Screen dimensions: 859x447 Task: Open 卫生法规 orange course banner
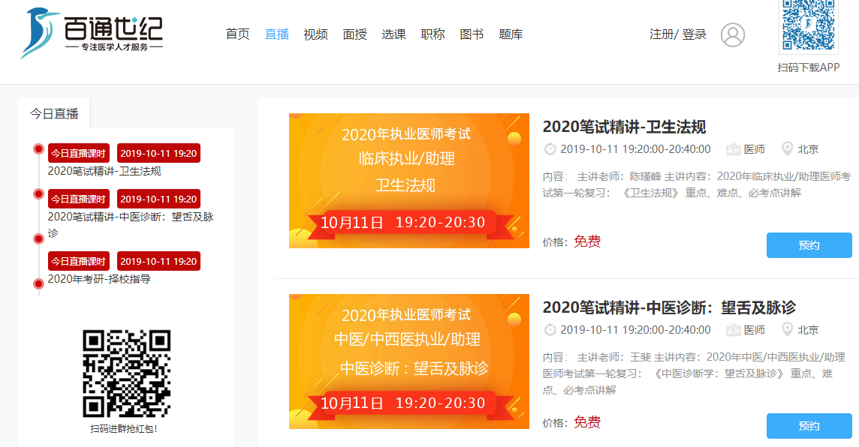(409, 181)
